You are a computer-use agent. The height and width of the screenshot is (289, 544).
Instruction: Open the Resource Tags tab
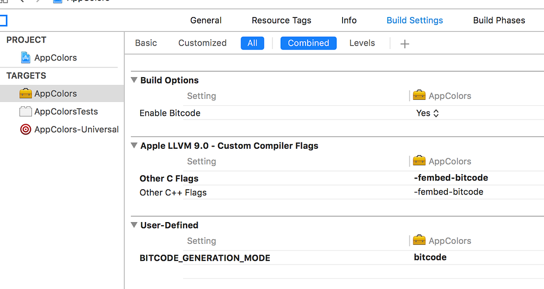(282, 21)
